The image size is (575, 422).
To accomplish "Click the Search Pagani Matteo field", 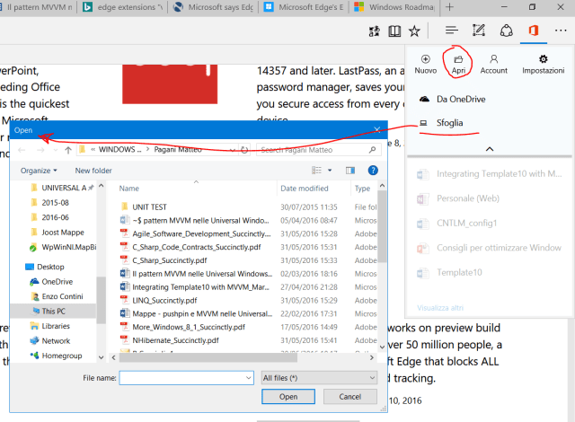I will click(318, 150).
